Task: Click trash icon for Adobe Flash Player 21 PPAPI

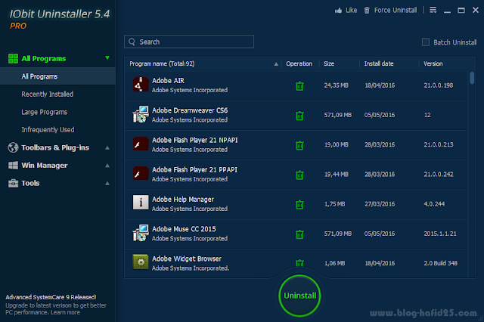Action: click(x=299, y=175)
